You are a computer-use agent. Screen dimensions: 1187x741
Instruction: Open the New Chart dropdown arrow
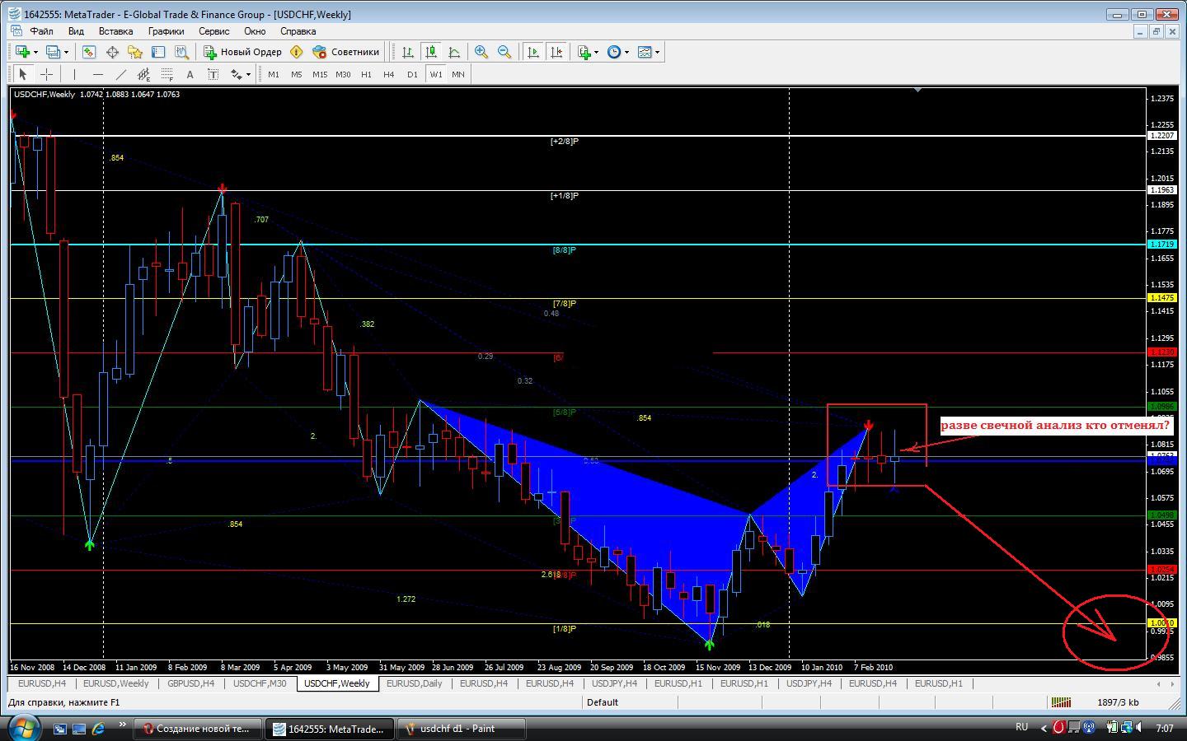pyautogui.click(x=35, y=52)
